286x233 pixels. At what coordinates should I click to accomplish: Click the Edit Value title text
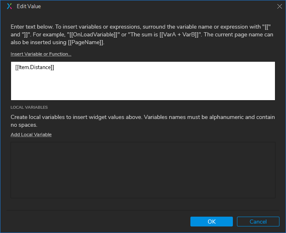coord(29,6)
